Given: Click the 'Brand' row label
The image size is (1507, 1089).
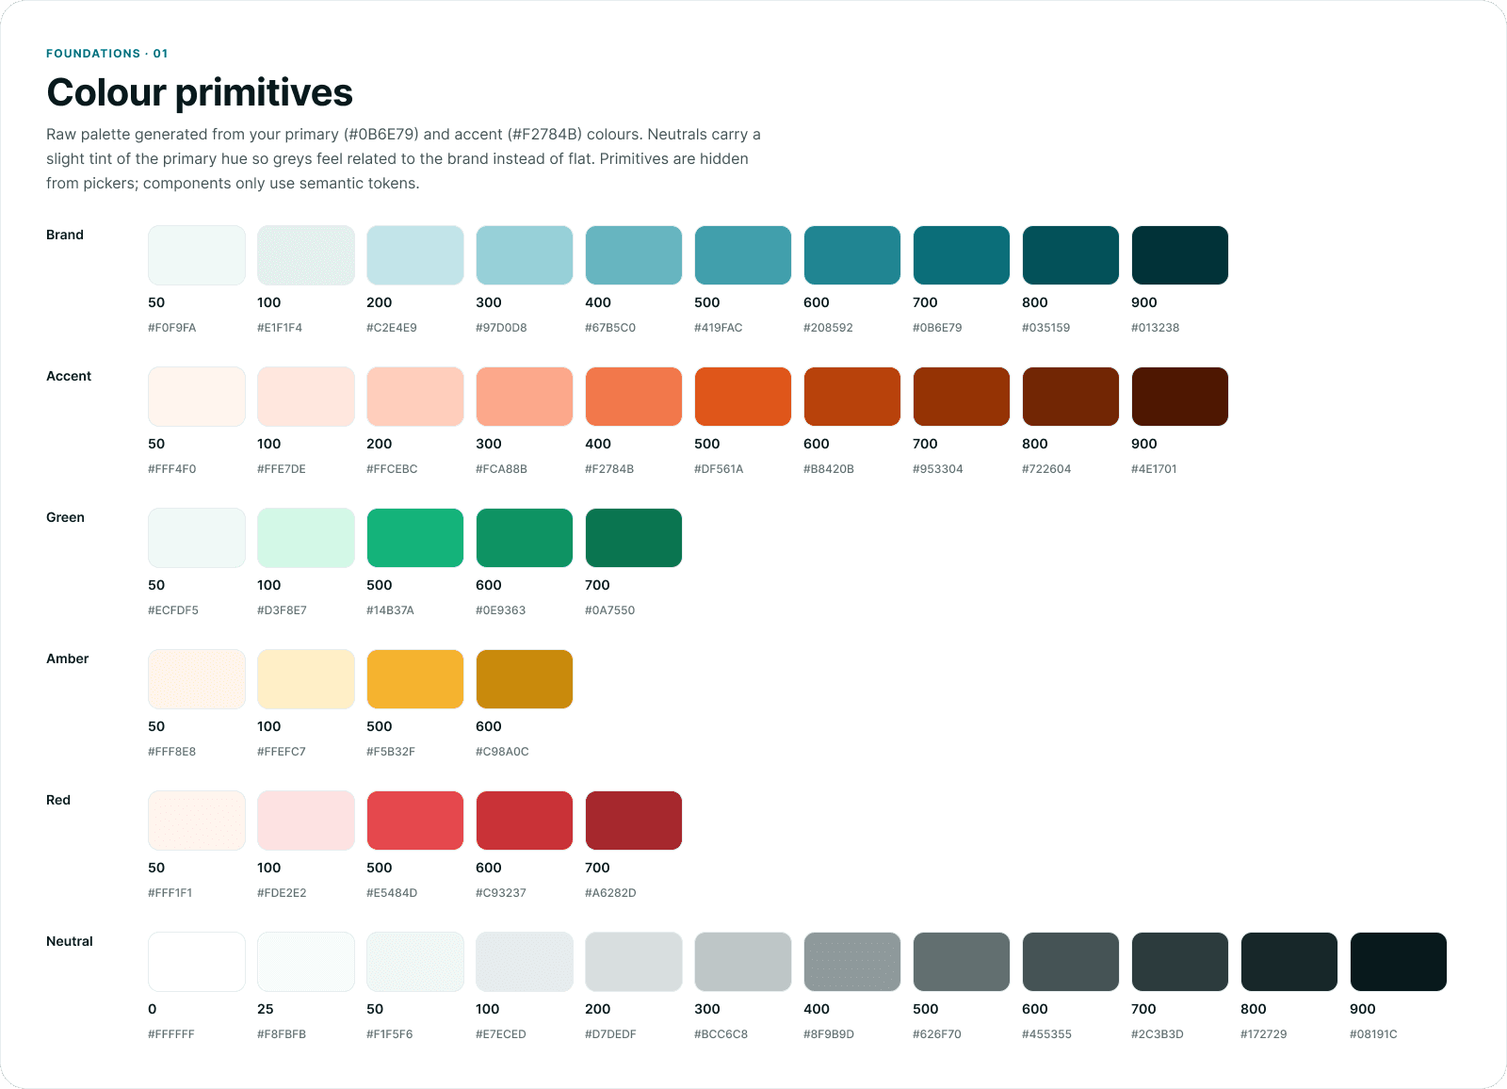Looking at the screenshot, I should 65,235.
